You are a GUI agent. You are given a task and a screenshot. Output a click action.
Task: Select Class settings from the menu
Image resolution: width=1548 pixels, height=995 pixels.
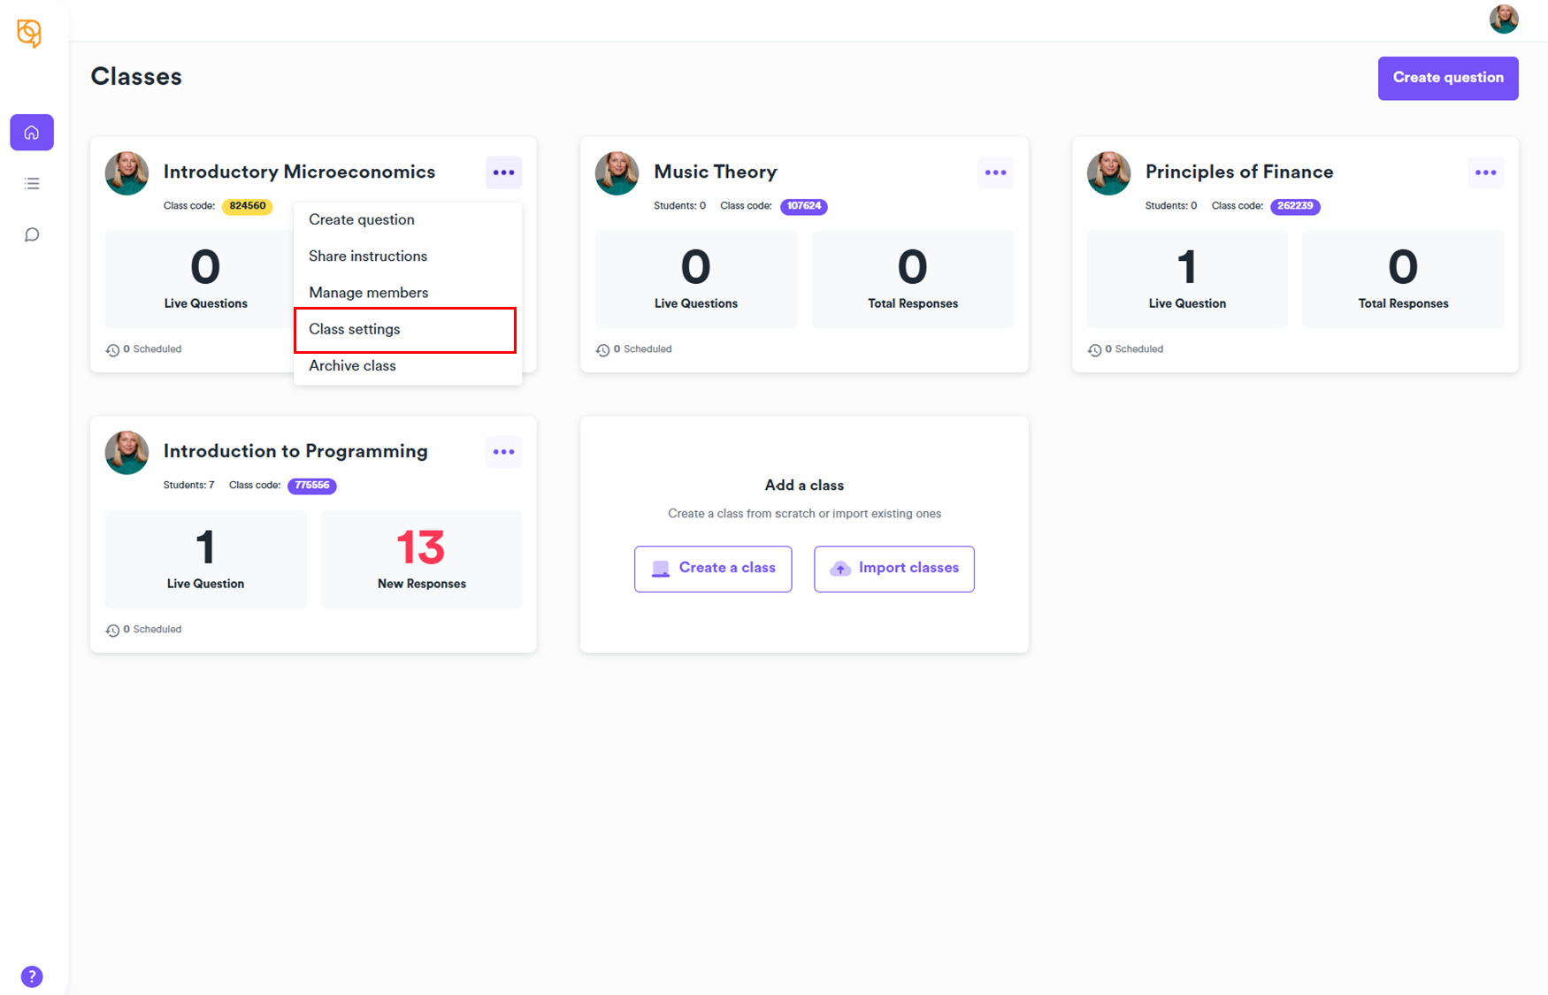(x=405, y=330)
